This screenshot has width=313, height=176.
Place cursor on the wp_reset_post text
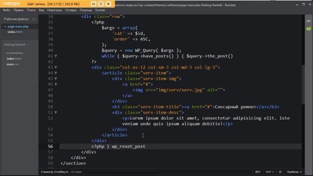[129, 146]
